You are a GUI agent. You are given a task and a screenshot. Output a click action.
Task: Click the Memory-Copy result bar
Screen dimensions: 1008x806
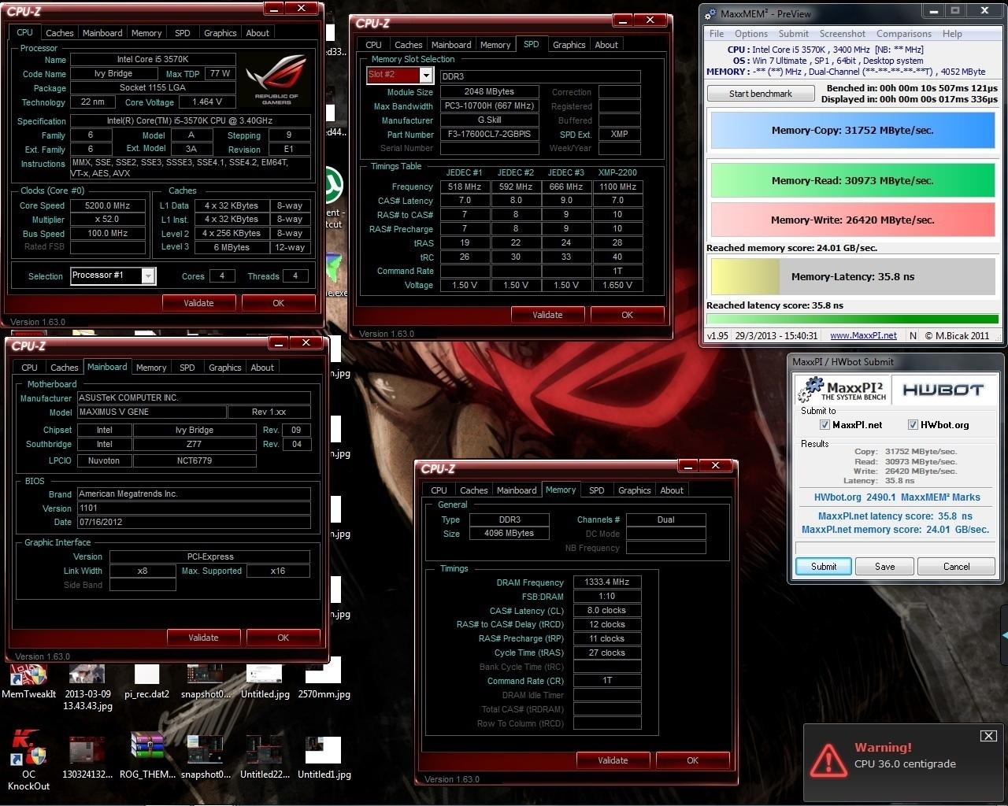pos(852,131)
